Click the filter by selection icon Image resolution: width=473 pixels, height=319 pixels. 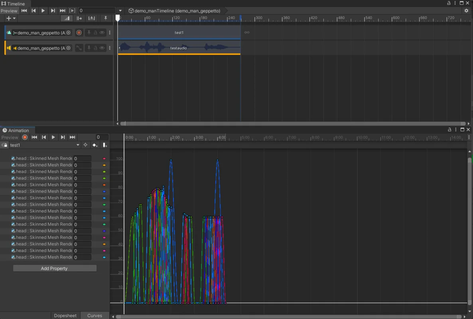85,145
